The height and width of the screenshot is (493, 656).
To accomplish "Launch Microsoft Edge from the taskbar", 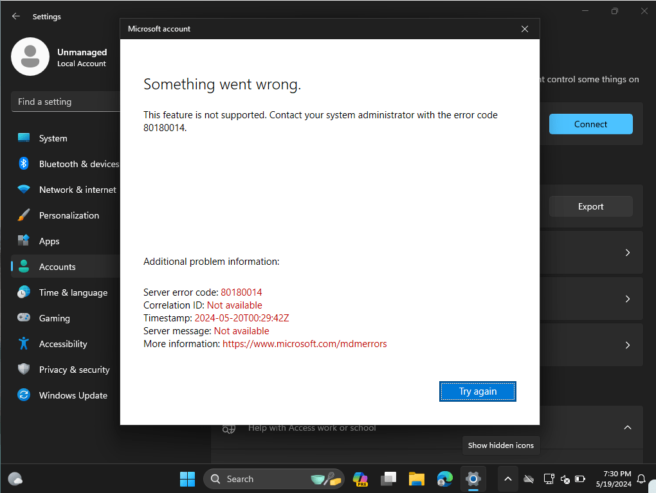I will point(444,479).
